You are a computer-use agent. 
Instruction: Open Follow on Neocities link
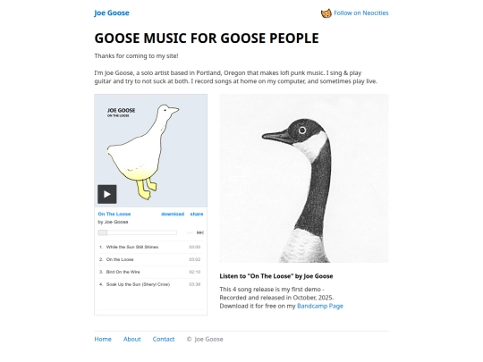[361, 13]
